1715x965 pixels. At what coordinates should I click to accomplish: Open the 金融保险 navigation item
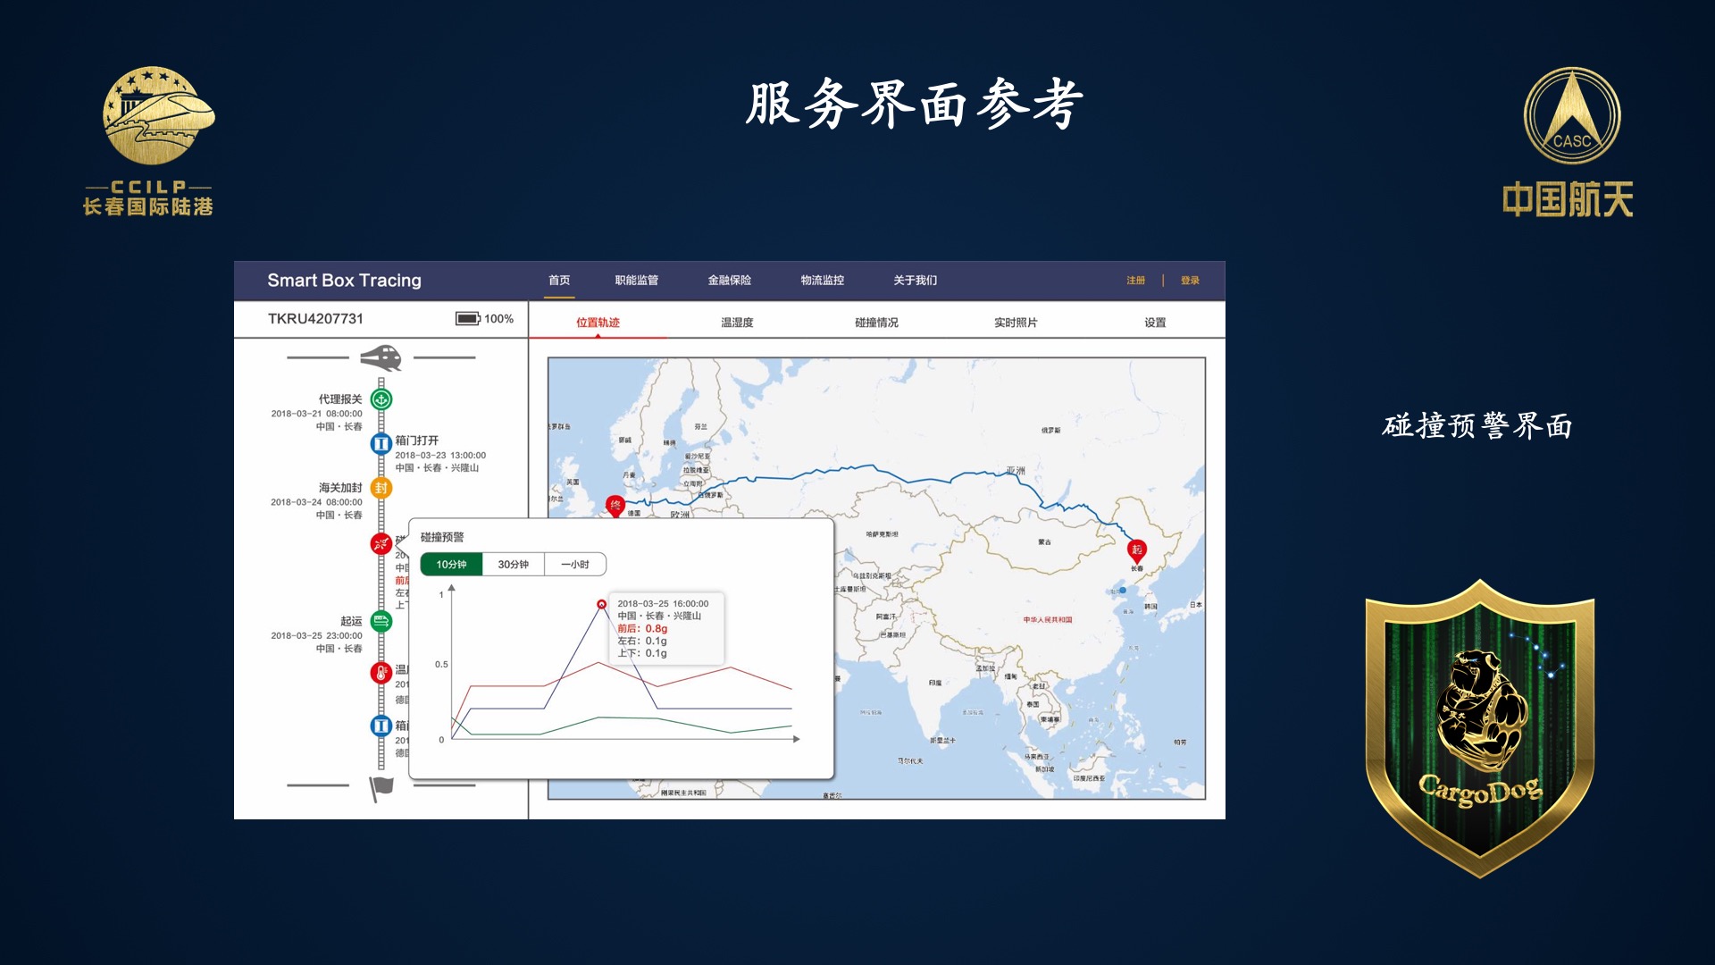tap(730, 281)
